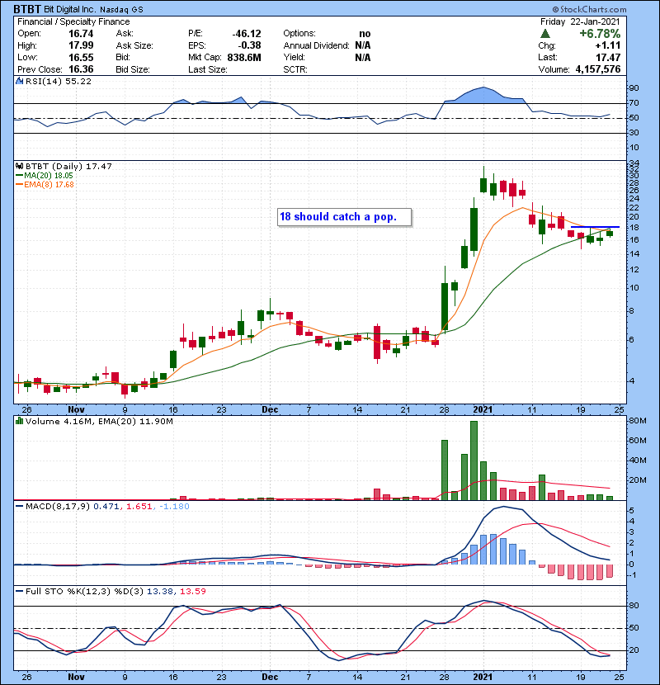This screenshot has width=660, height=685.
Task: Click the Bit Digital Inc. company name
Action: (x=69, y=9)
